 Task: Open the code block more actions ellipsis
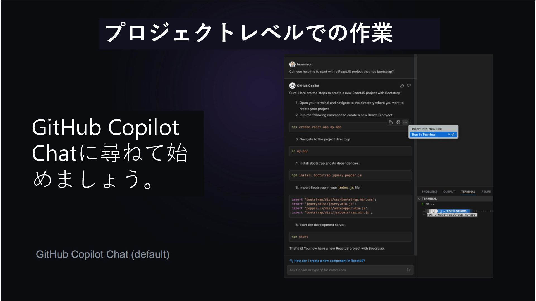click(405, 122)
